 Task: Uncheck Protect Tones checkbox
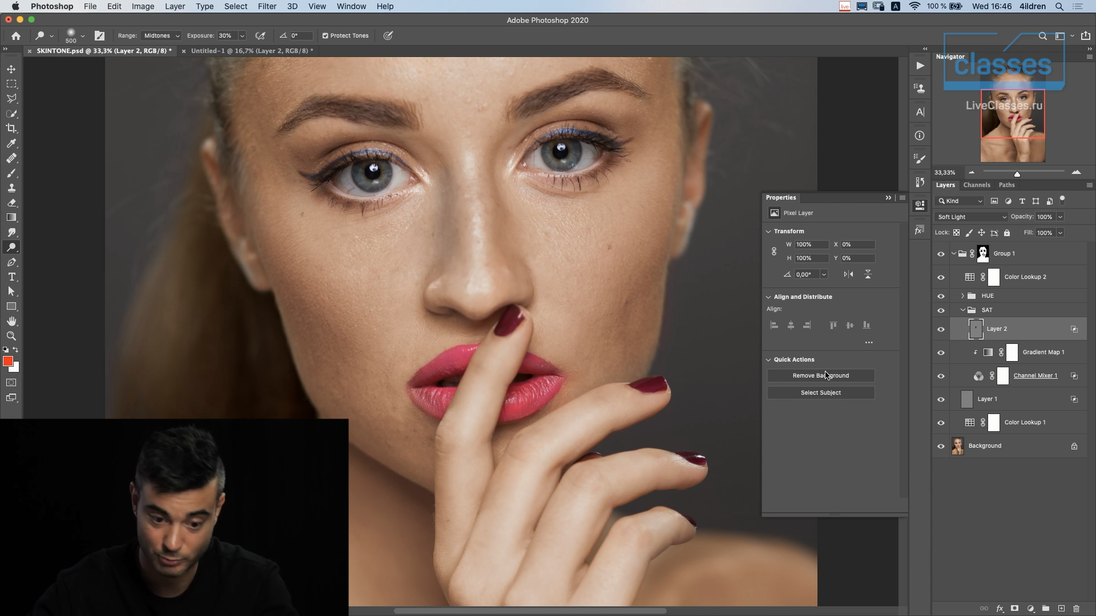(325, 35)
